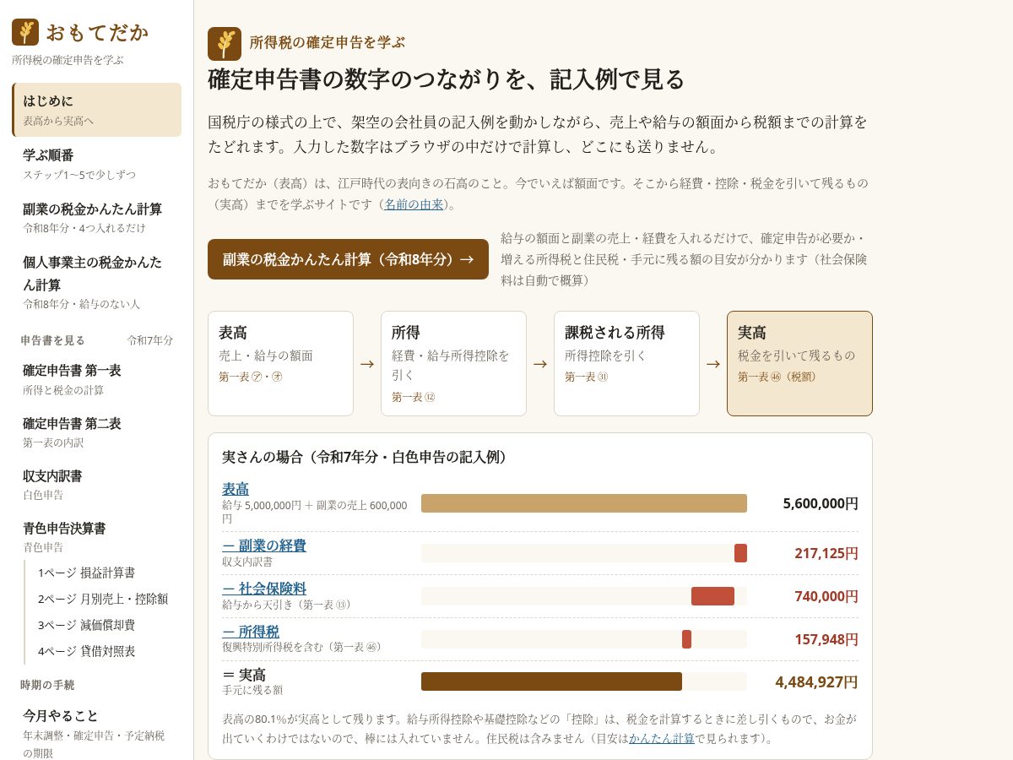Open 確定申告書 第二表 in sidebar

click(96, 432)
